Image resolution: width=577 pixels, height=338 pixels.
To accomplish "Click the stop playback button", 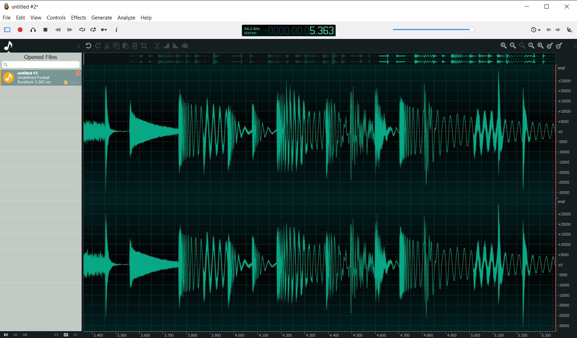I will pos(45,30).
